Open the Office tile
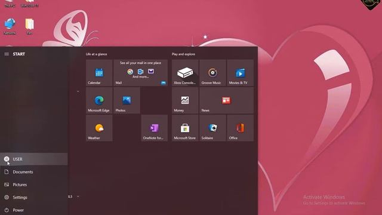The image size is (382, 215). coord(240,128)
